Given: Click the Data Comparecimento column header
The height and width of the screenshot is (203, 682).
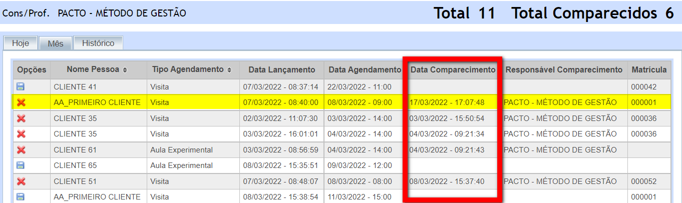Looking at the screenshot, I should [x=453, y=70].
